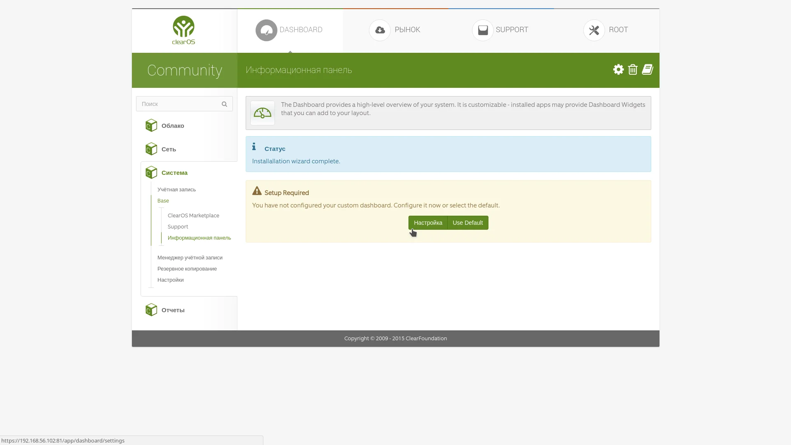This screenshot has width=791, height=445.
Task: Click the Настройка button
Action: 428,223
